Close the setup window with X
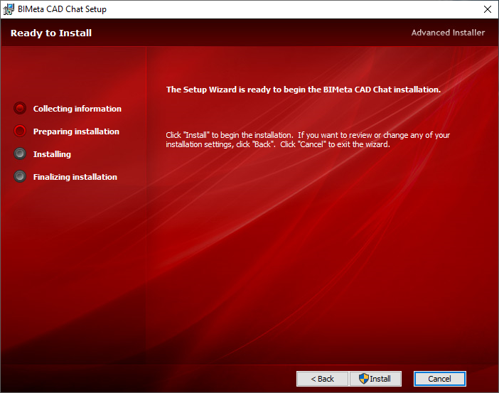Image resolution: width=499 pixels, height=393 pixels. pos(487,9)
